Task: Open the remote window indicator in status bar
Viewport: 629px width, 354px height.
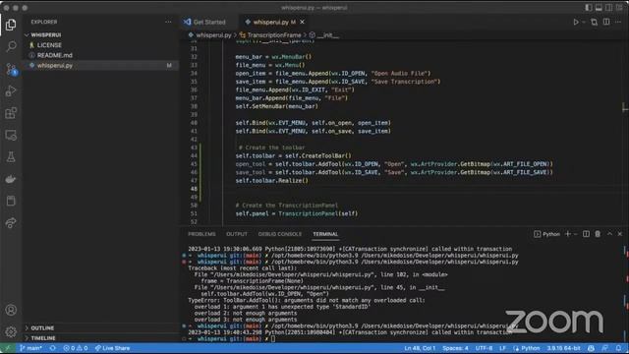Action: (8, 348)
